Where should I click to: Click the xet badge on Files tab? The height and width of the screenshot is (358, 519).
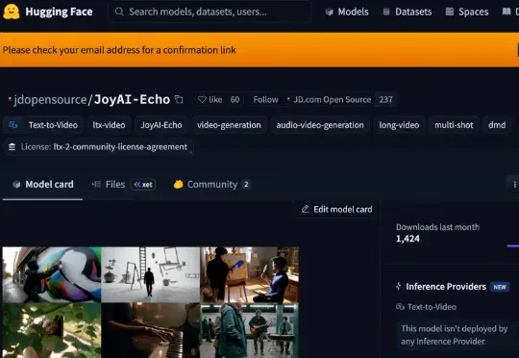pyautogui.click(x=143, y=185)
